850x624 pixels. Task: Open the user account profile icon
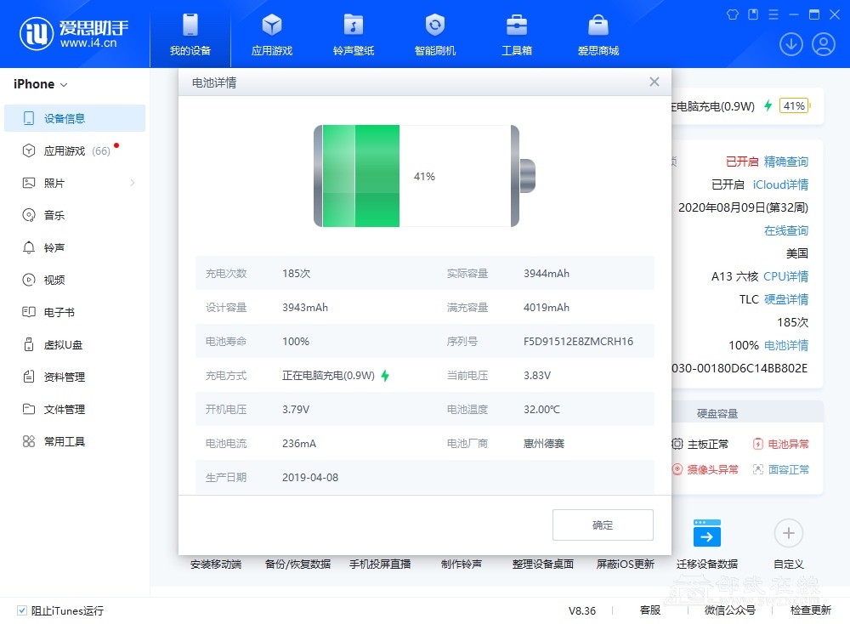point(823,44)
